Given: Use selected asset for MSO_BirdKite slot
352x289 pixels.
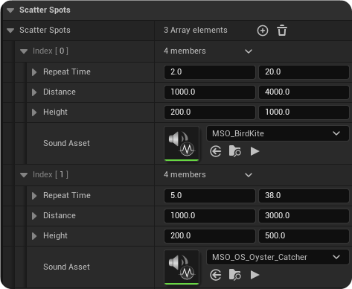Looking at the screenshot, I should click(216, 151).
